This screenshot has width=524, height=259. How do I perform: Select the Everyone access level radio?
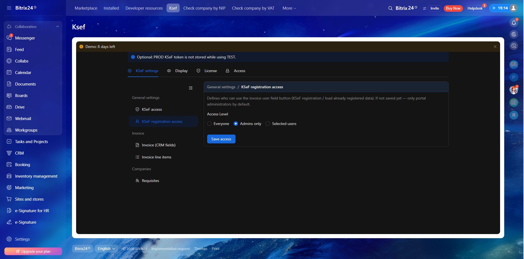pos(209,124)
